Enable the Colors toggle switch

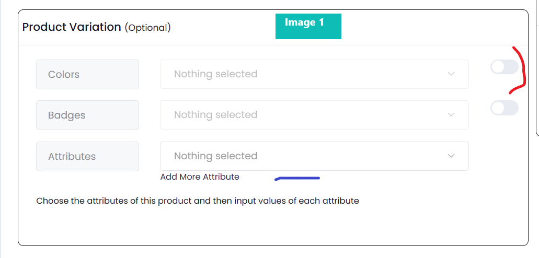click(x=504, y=67)
